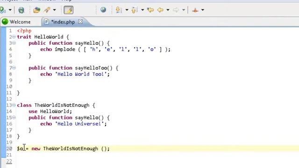Click the Run launch icon in toolbar
This screenshot has width=299, height=168.
point(2,10)
